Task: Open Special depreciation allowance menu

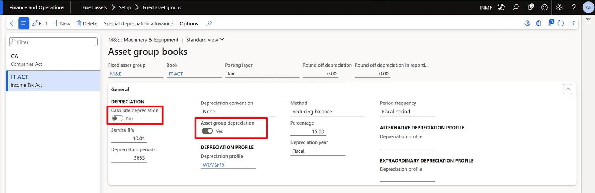Action: click(138, 23)
